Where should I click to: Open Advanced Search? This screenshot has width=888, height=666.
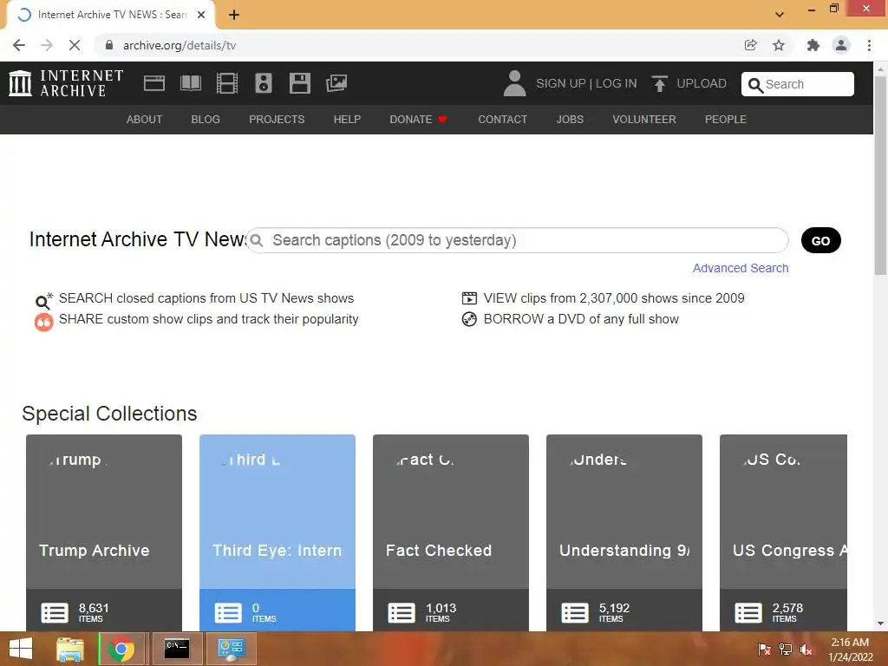pyautogui.click(x=741, y=268)
